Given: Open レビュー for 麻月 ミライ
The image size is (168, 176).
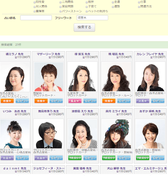Looking at the screenshot, I should pos(124,158).
